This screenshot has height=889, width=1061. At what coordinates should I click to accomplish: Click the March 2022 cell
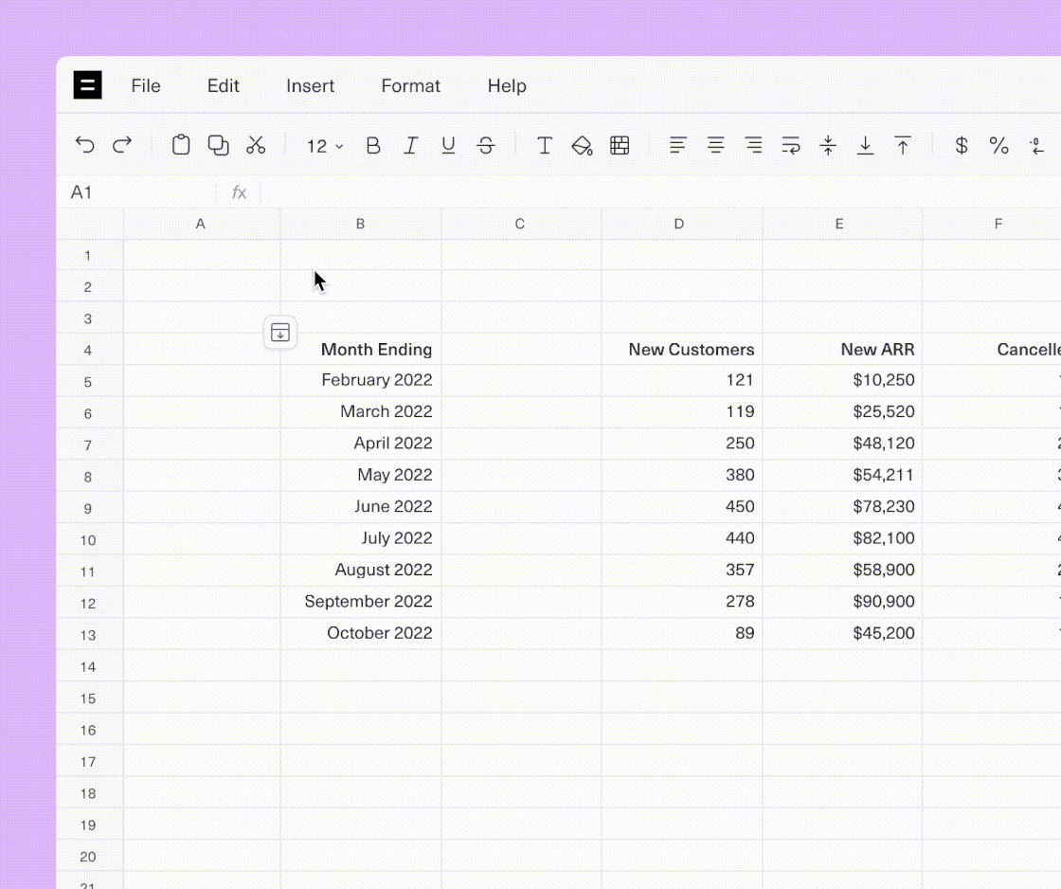pos(361,412)
